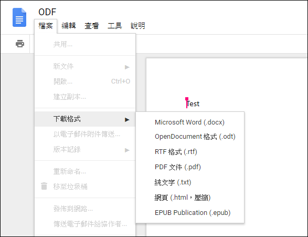
Task: Open the 工具 menu
Action: tap(115, 26)
